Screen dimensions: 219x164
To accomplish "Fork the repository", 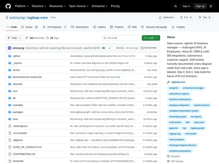I will [186, 17].
